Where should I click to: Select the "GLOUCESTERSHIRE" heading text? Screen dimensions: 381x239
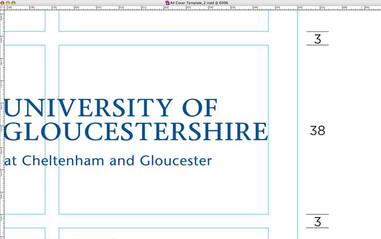click(x=136, y=132)
